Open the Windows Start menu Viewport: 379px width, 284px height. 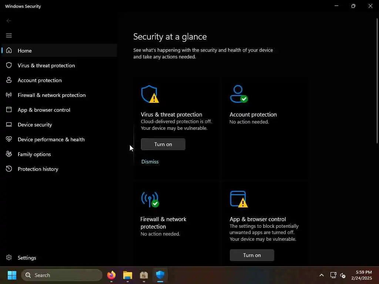[x=12, y=275]
